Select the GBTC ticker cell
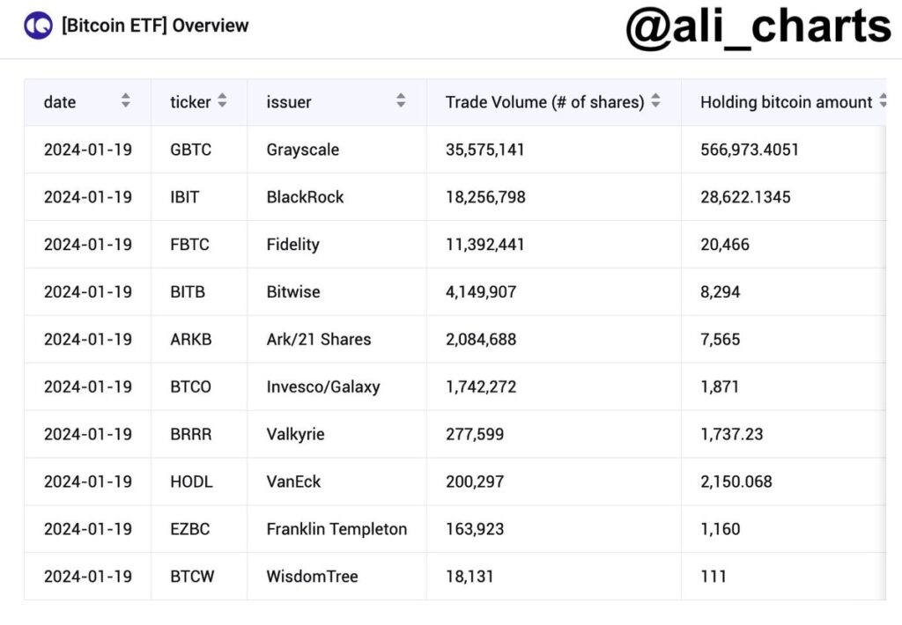This screenshot has width=902, height=625. (191, 150)
